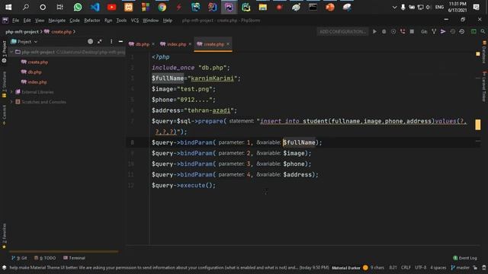488x274 pixels.
Task: Select opened file with the locate icon
Action: (90, 42)
